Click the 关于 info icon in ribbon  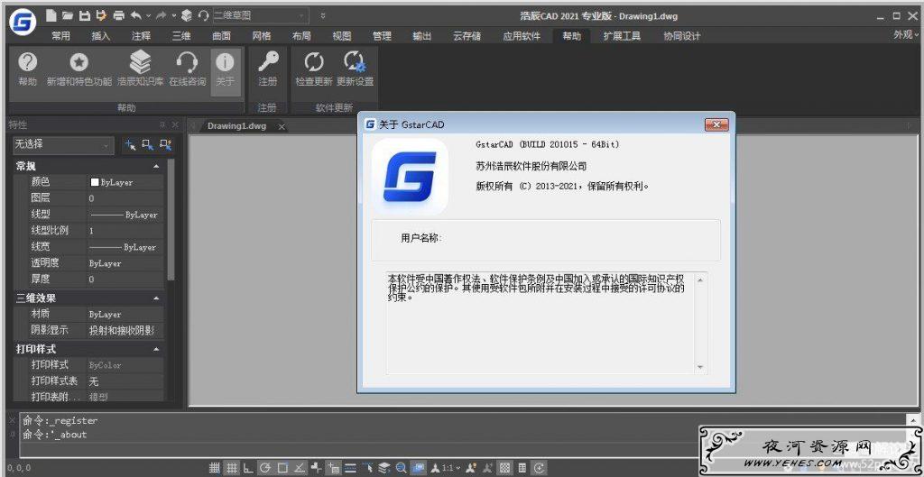[x=225, y=70]
